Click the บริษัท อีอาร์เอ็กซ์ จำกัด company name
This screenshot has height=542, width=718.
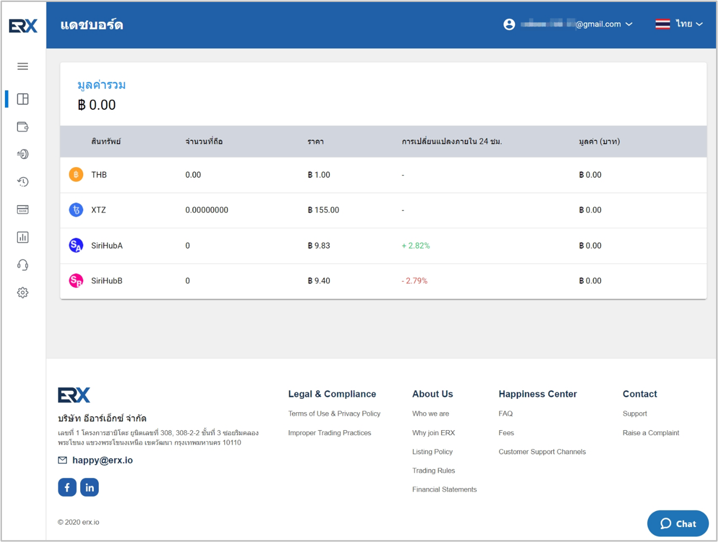pos(102,418)
